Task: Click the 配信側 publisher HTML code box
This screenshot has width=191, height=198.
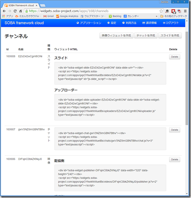Action: 110,178
